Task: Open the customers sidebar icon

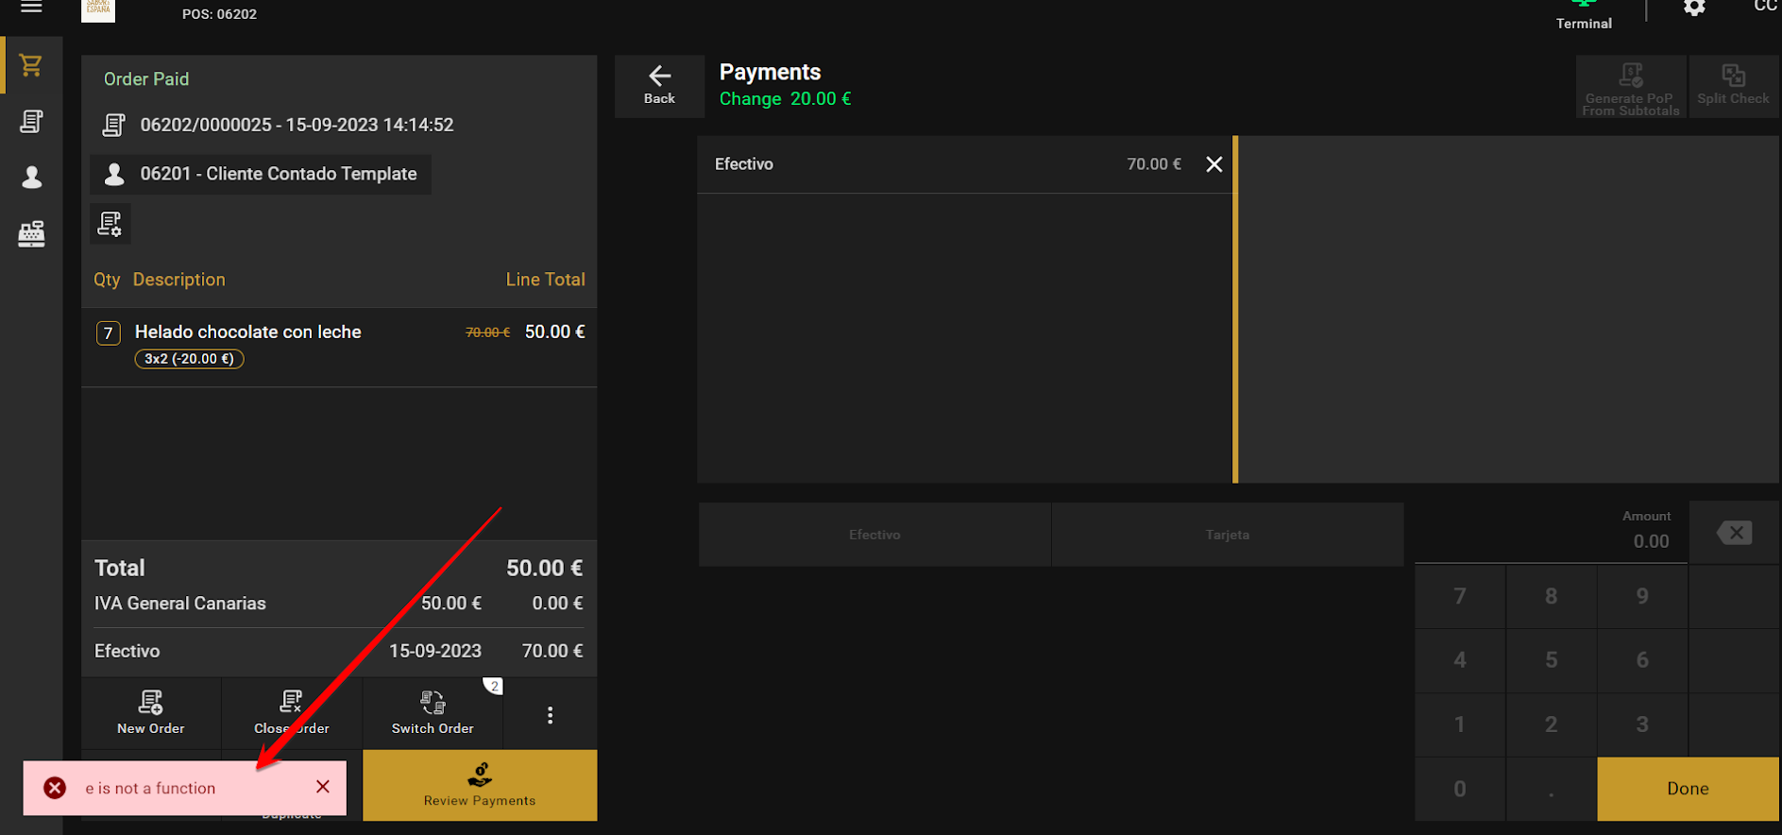Action: click(31, 178)
